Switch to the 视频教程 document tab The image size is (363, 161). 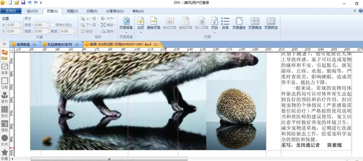coord(23,45)
